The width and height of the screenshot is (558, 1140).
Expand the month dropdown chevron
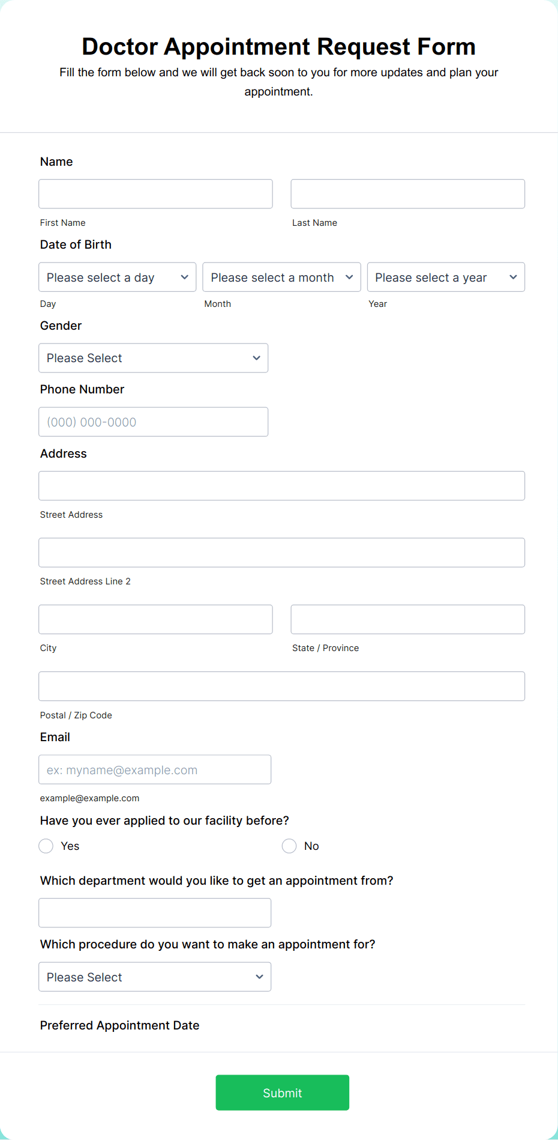point(350,277)
